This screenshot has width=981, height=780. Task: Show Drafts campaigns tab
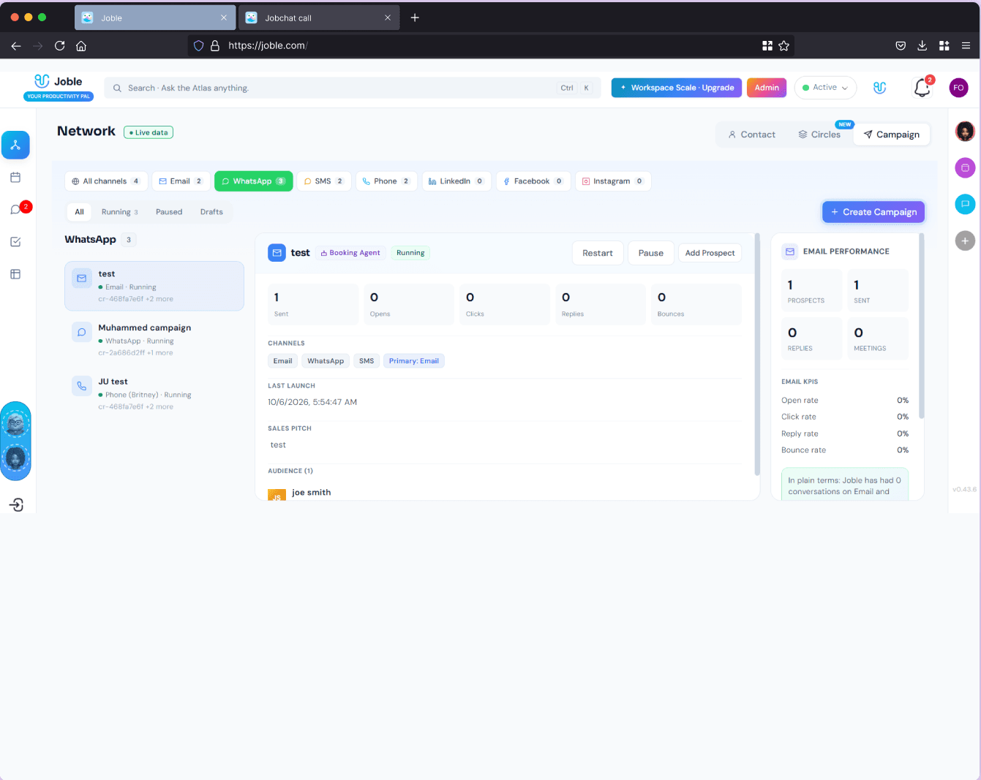(x=211, y=212)
